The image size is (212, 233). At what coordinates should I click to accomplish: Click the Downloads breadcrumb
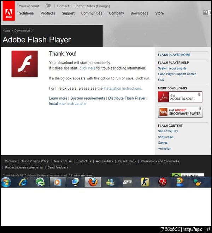tap(22, 30)
